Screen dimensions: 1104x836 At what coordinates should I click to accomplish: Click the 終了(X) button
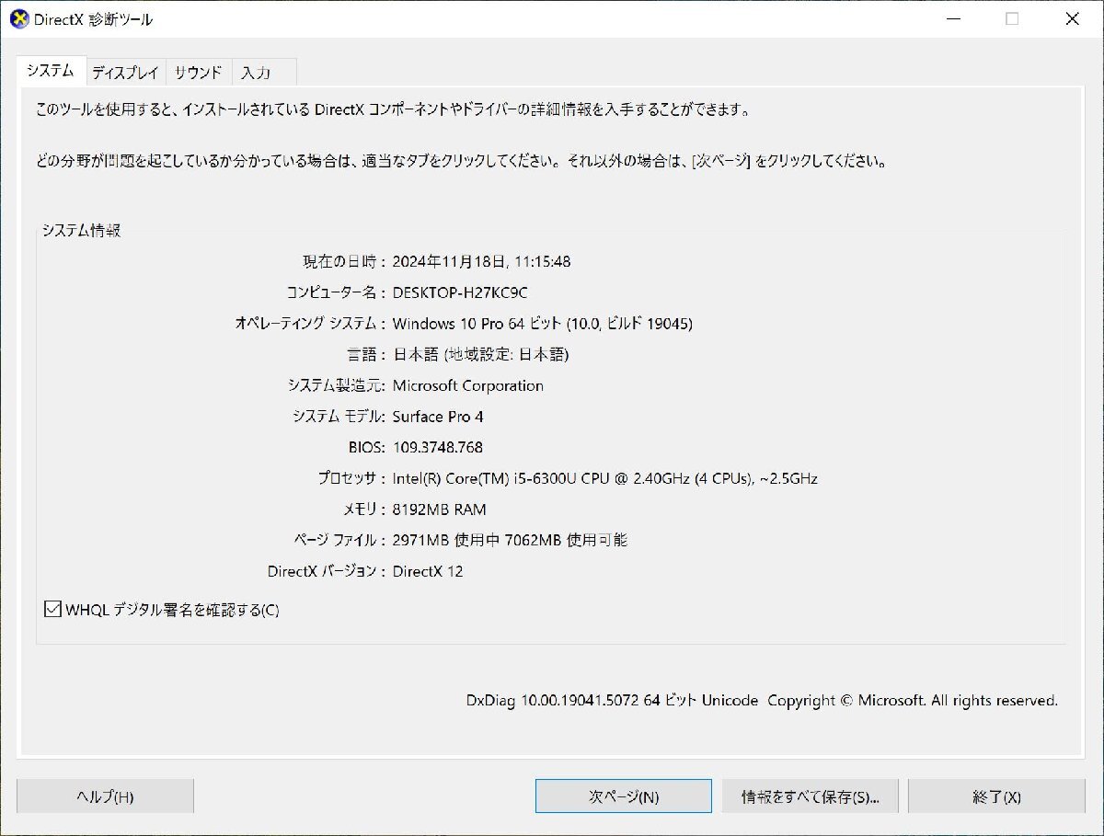click(996, 796)
